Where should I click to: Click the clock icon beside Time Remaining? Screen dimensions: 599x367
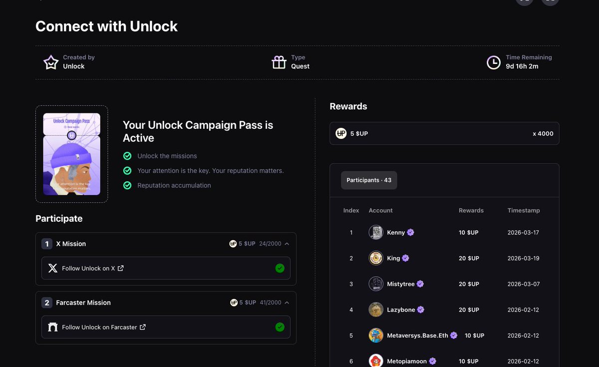pyautogui.click(x=494, y=62)
